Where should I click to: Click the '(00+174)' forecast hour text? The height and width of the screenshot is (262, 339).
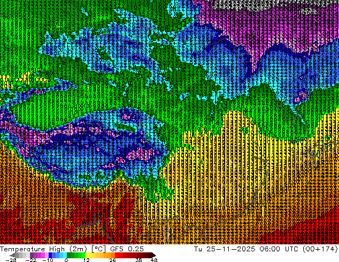[x=321, y=249]
